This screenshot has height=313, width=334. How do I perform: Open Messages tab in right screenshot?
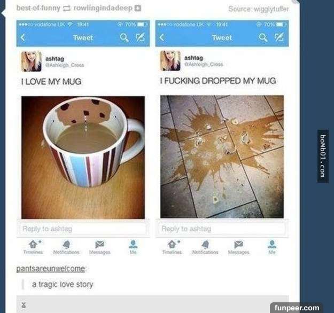pos(238,247)
